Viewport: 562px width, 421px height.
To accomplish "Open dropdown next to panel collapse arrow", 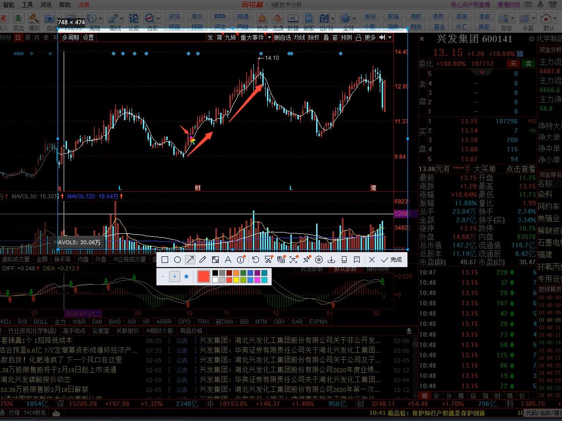I will point(390,37).
